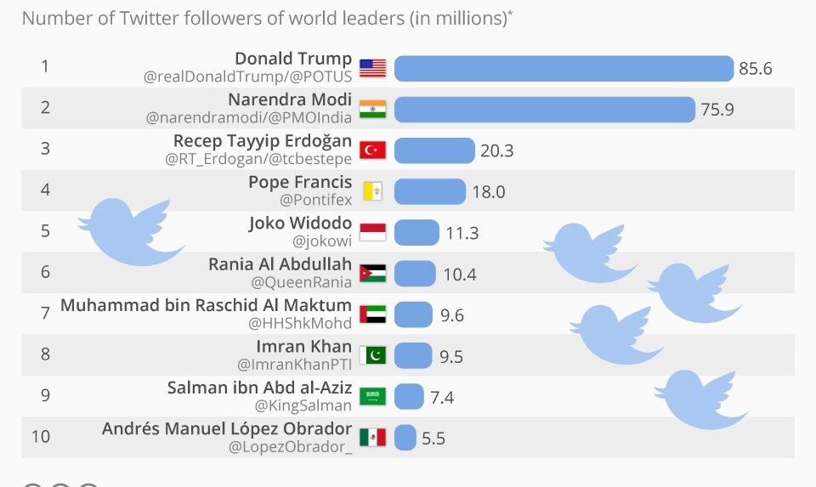Open the @Pontifex handle link
Image resolution: width=816 pixels, height=487 pixels.
pos(314,201)
